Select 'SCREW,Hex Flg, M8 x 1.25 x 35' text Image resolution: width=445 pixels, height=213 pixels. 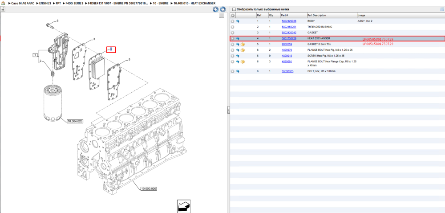tap(326, 56)
